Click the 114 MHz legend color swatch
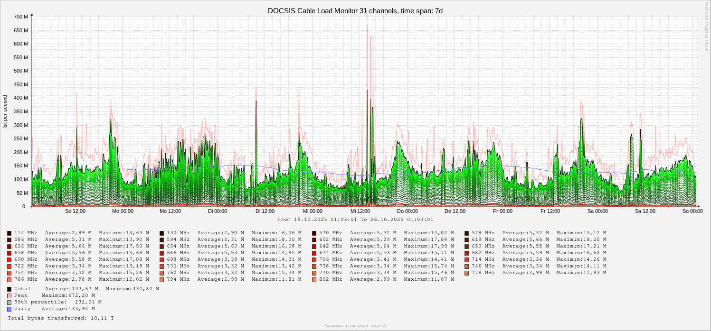The height and width of the screenshot is (331, 711). [x=9, y=233]
